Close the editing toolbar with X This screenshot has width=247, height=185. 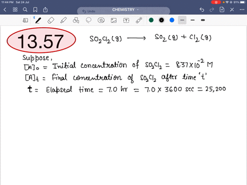click(232, 10)
